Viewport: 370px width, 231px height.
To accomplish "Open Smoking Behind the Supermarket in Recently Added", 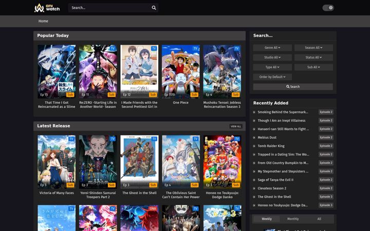I will (283, 112).
